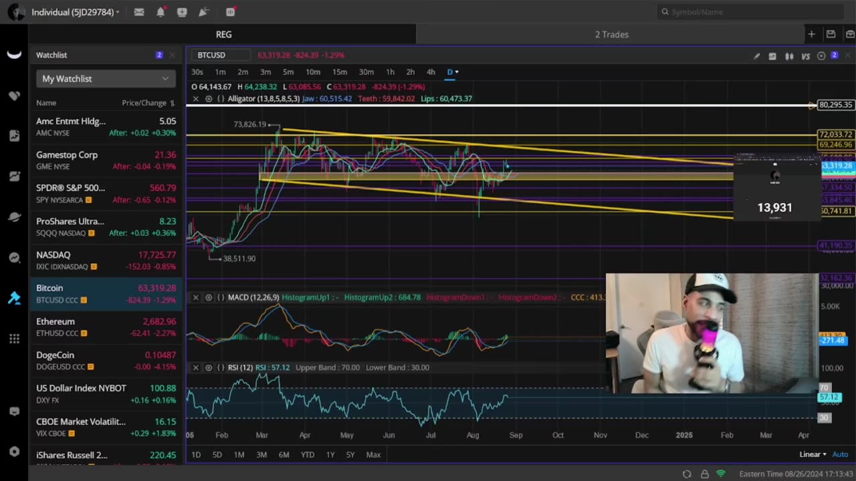
Task: Sort watchlist by Price/Change
Action: [x=148, y=103]
